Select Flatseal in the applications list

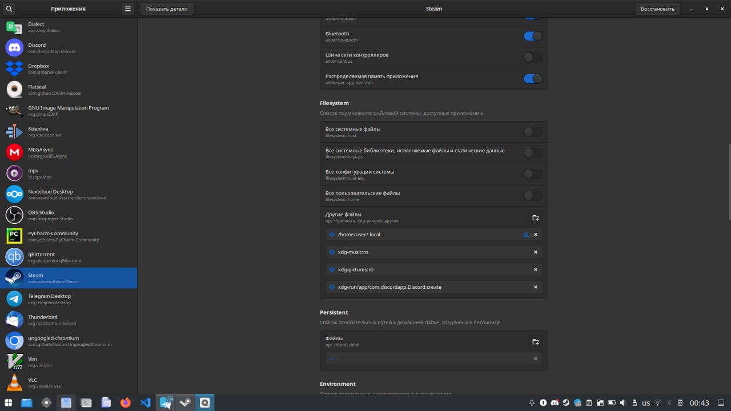[x=69, y=90]
